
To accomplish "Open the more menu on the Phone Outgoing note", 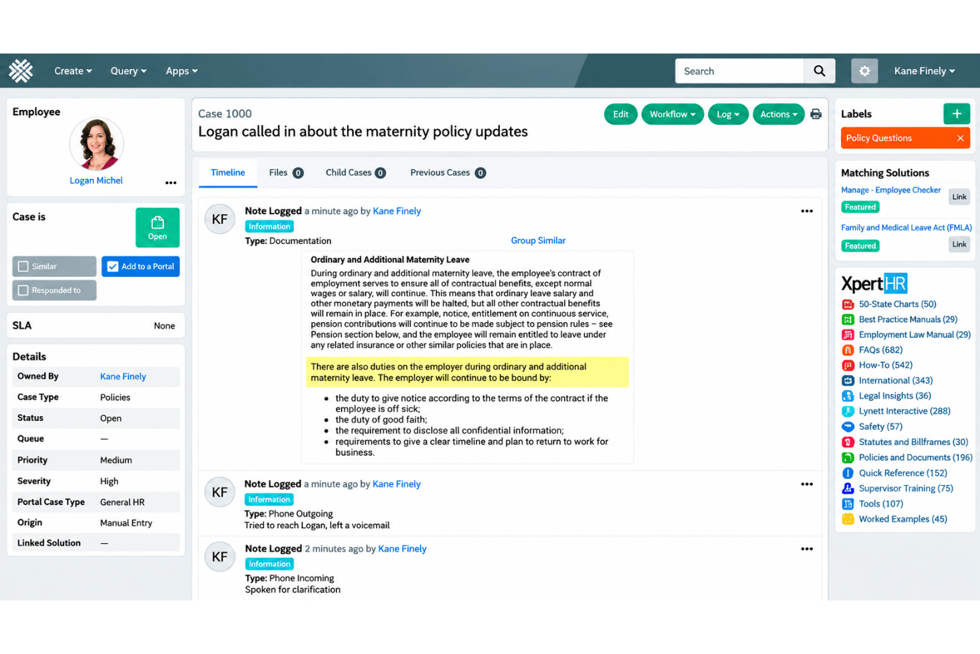I will point(807,484).
